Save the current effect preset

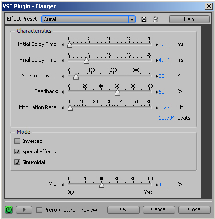[x=144, y=19]
